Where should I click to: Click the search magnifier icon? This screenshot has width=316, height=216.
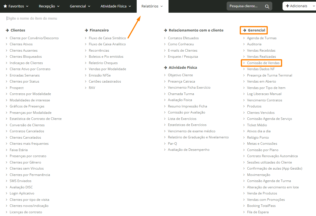click(267, 6)
